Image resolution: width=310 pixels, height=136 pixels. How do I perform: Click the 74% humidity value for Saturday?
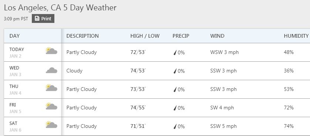coord(289,126)
